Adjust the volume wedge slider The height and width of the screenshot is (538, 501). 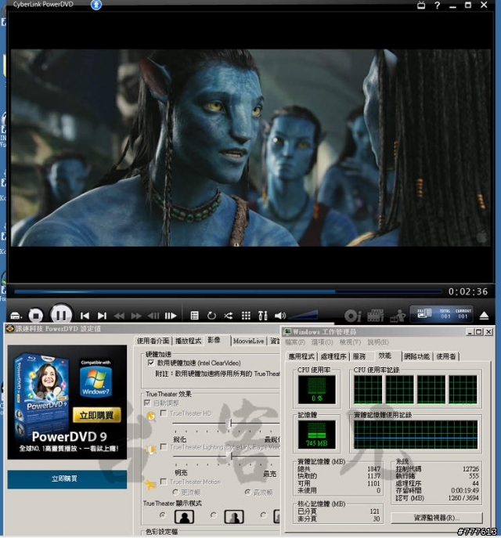(305, 315)
